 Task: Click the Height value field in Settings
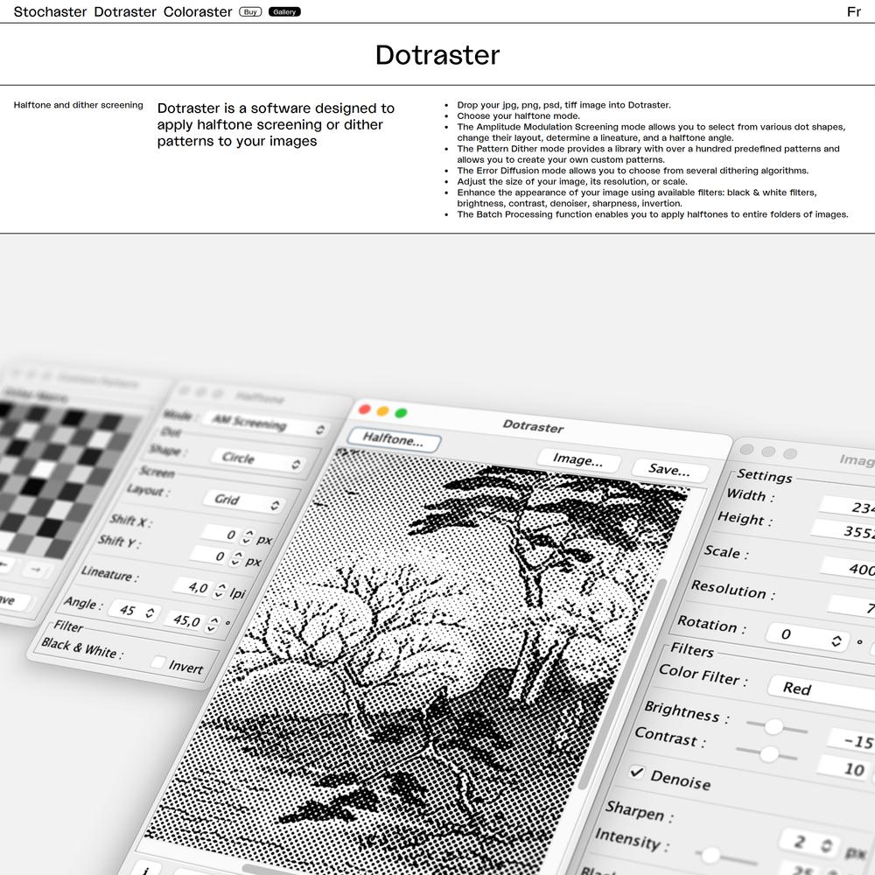pyautogui.click(x=843, y=531)
